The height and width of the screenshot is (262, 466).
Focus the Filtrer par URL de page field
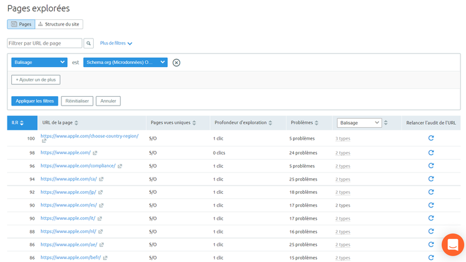tap(45, 43)
